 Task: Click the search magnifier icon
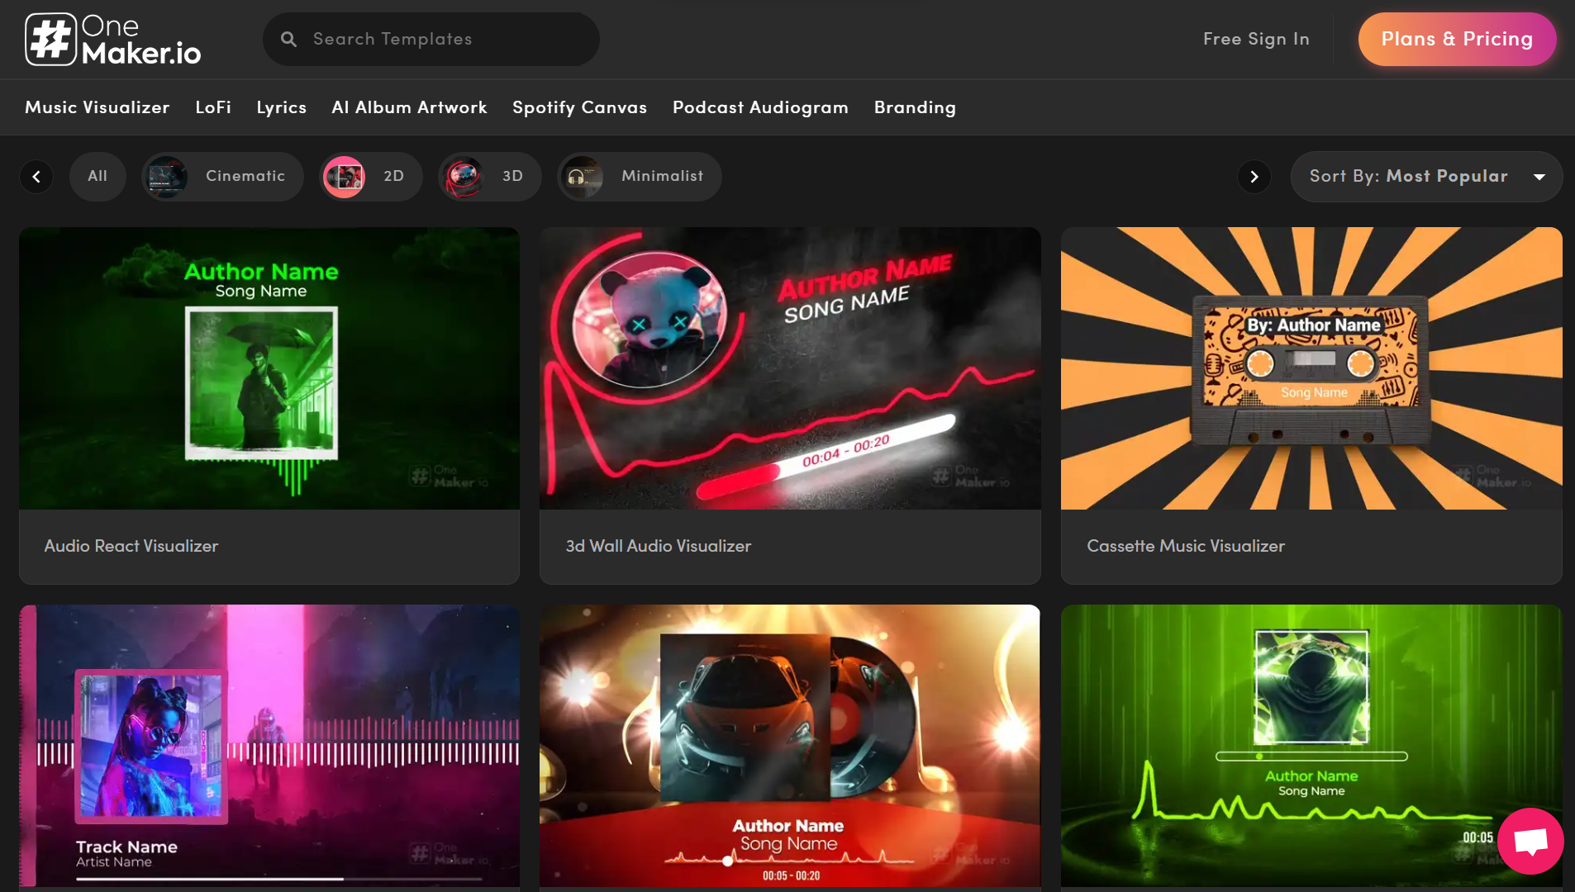click(288, 39)
